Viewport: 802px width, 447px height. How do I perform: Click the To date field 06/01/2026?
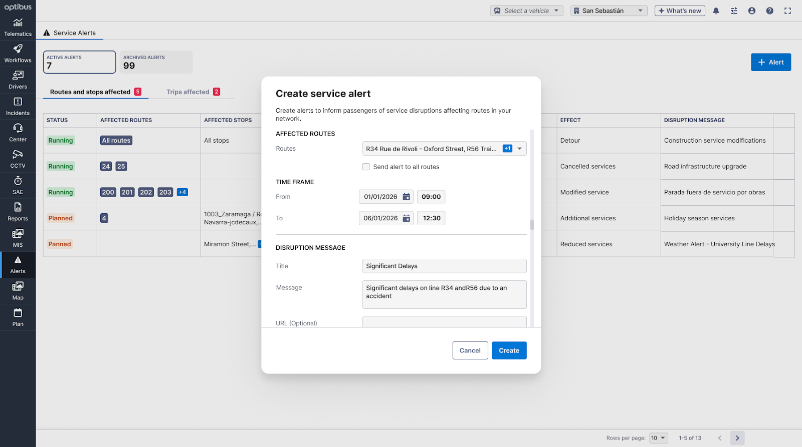386,218
